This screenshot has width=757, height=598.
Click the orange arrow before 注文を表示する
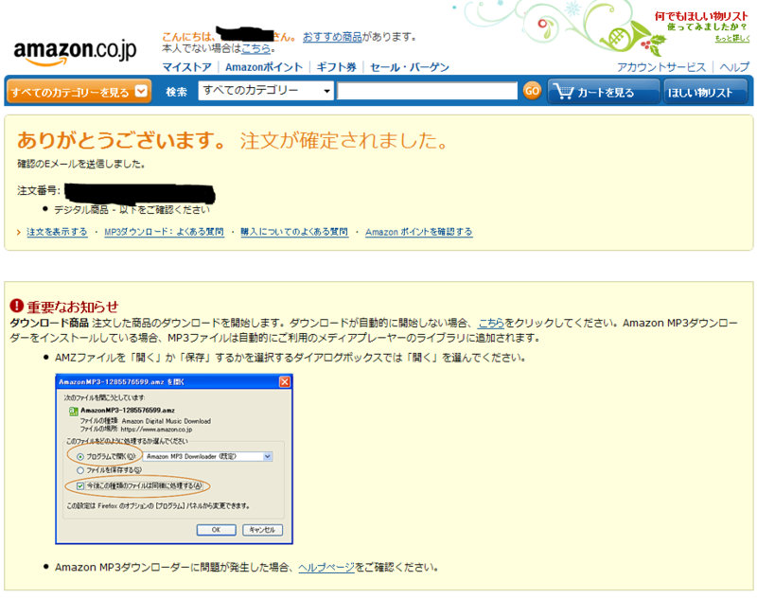[19, 230]
